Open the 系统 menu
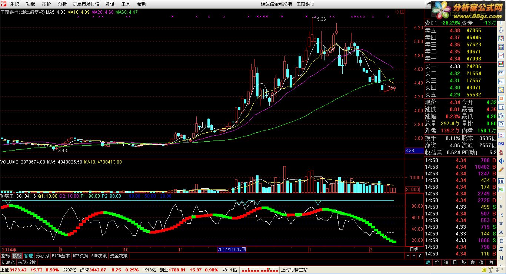 click(x=15, y=4)
